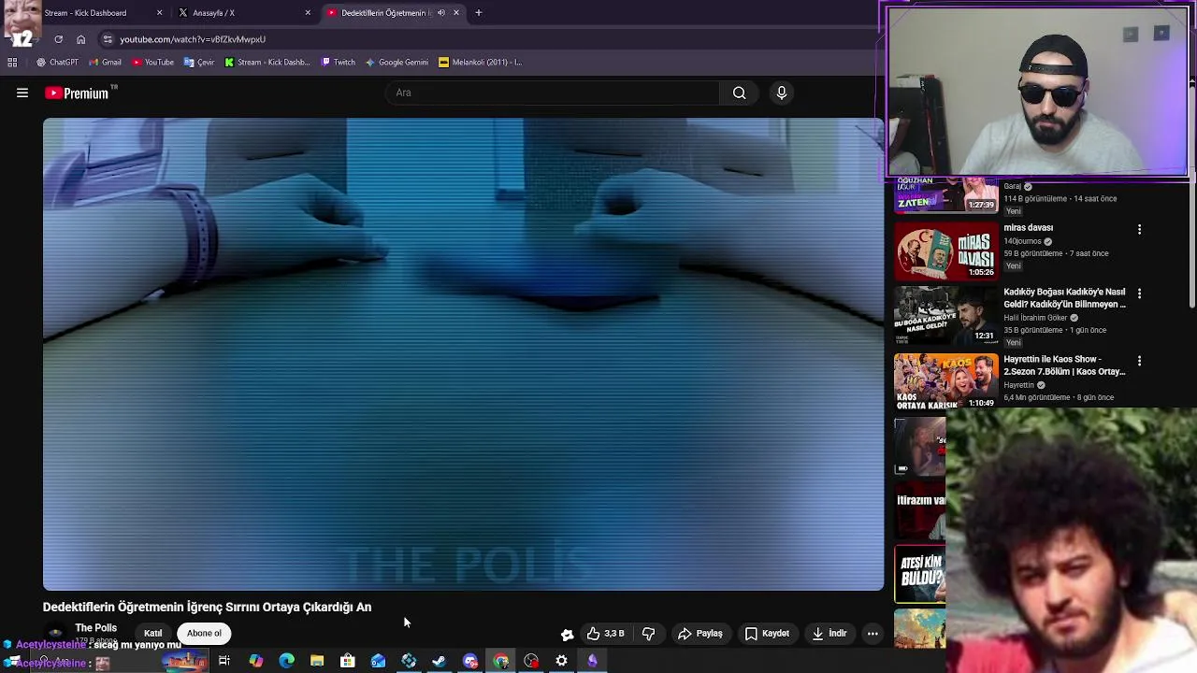Dislike the video with thumbs down
This screenshot has height=673, width=1197.
tap(648, 634)
